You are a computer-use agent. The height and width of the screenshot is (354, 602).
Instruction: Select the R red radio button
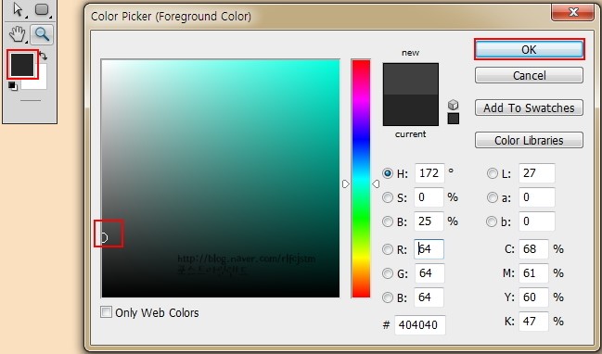(x=388, y=249)
